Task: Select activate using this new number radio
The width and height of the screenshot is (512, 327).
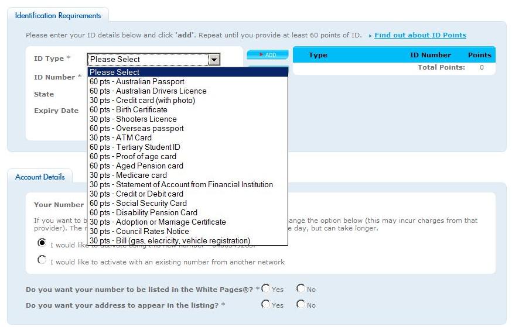Action: click(42, 243)
